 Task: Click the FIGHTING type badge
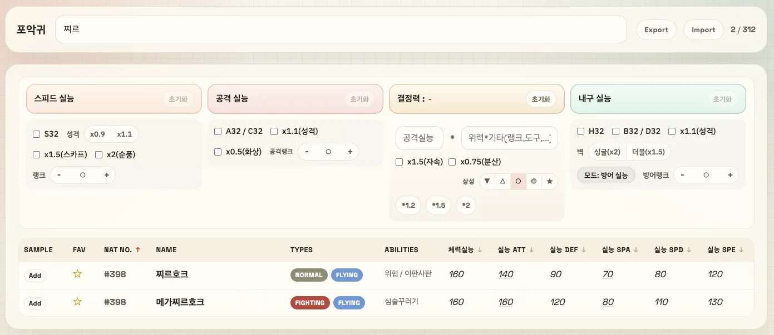pos(310,303)
